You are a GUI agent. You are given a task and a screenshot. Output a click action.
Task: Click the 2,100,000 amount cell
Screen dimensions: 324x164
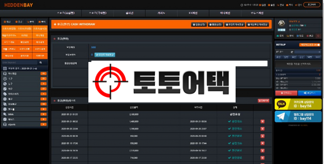134,114
